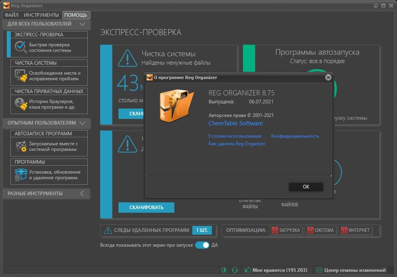Click the undo center circular icon

coord(319,270)
